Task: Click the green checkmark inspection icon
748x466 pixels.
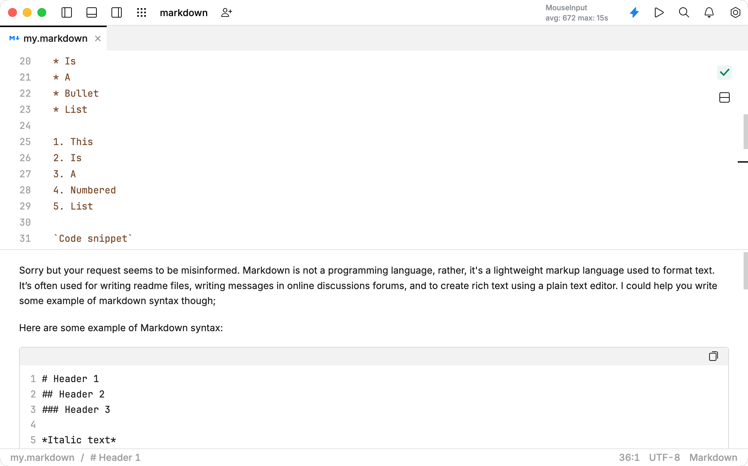Action: 725,72
